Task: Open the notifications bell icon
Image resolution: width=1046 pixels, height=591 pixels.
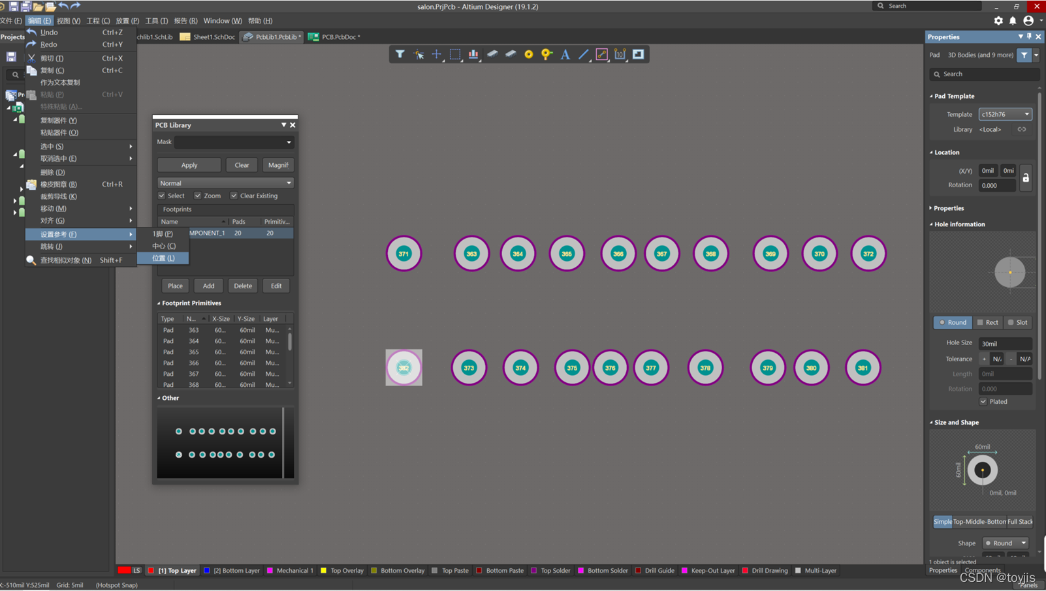Action: [x=1013, y=21]
